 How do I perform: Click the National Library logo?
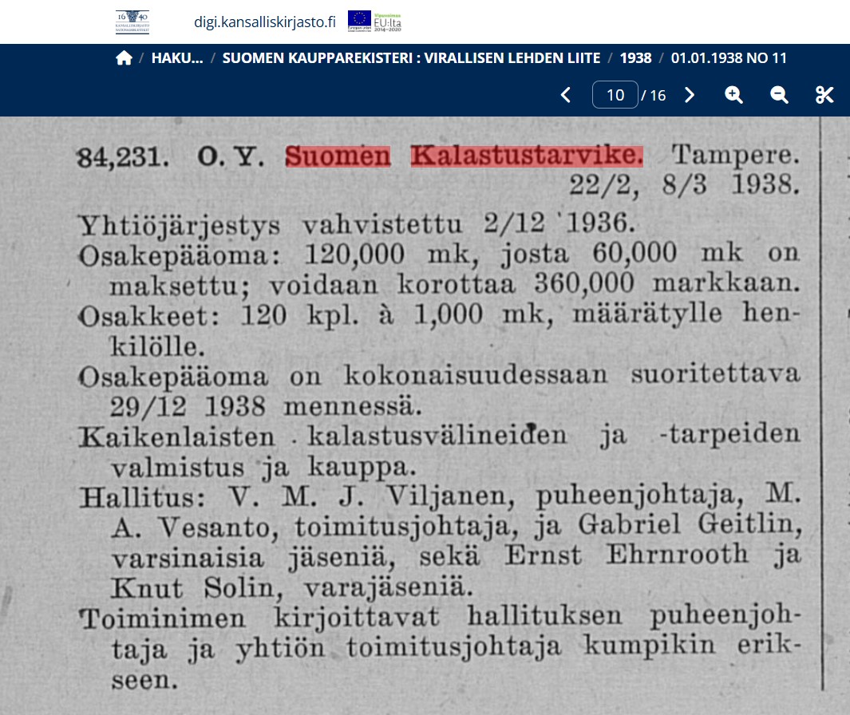click(132, 22)
